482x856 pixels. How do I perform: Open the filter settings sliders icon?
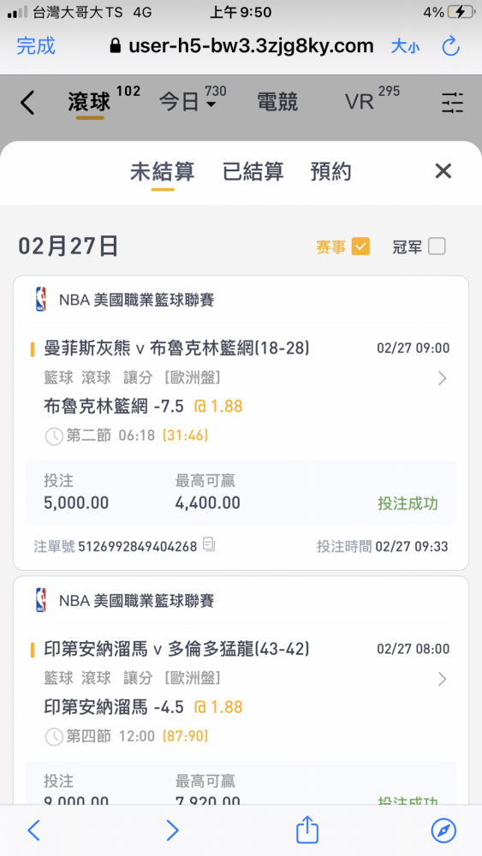tap(453, 103)
